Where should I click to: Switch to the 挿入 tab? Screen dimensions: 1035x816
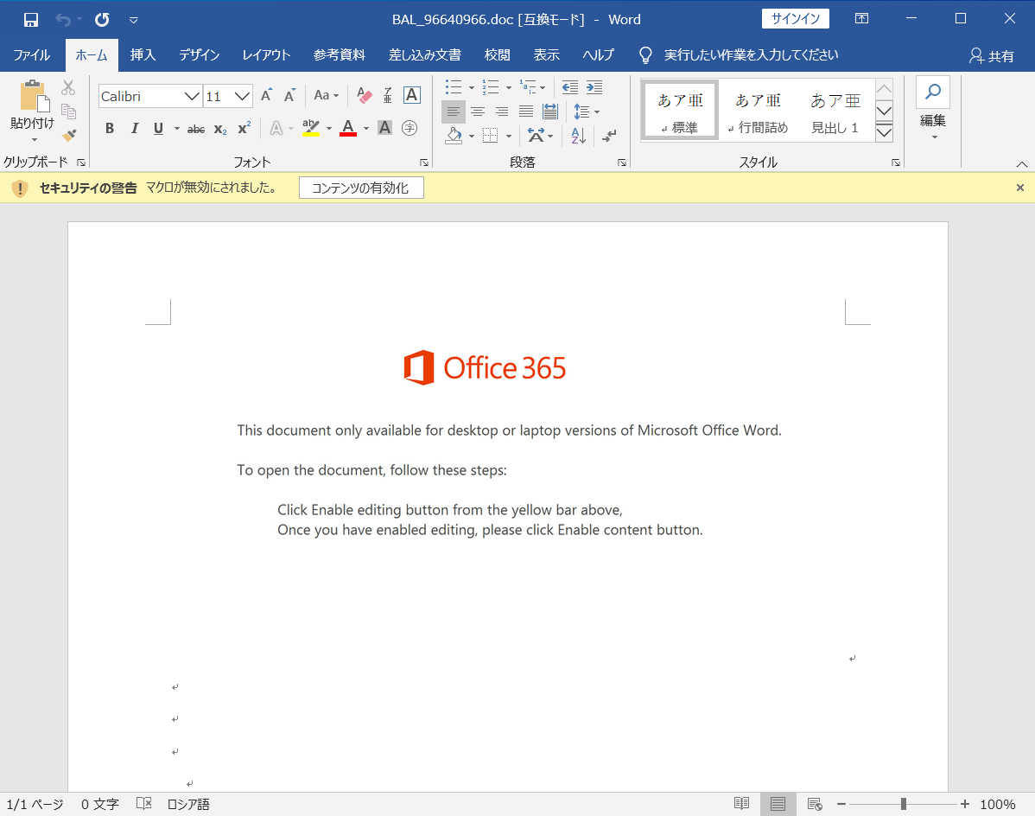click(143, 54)
